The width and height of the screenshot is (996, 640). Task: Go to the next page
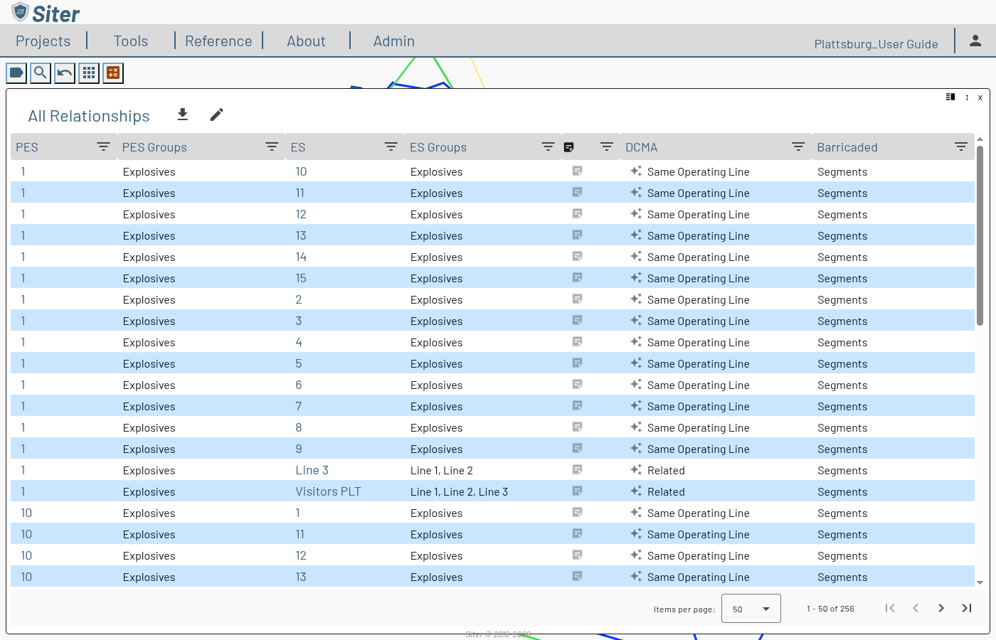(x=941, y=608)
